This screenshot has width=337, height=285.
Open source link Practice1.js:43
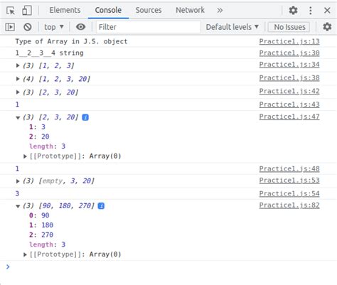tap(289, 104)
